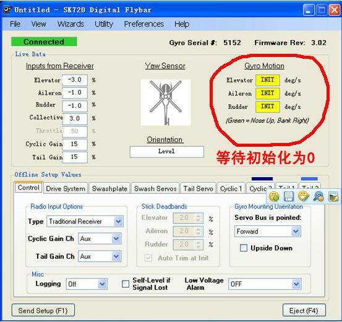Click the receiver Rudder input value field
Screen dimensions: 342x322
point(75,106)
